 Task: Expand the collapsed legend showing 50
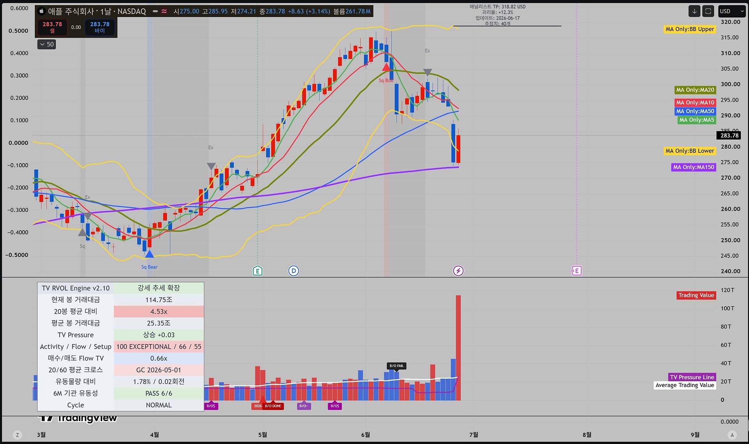(x=47, y=44)
